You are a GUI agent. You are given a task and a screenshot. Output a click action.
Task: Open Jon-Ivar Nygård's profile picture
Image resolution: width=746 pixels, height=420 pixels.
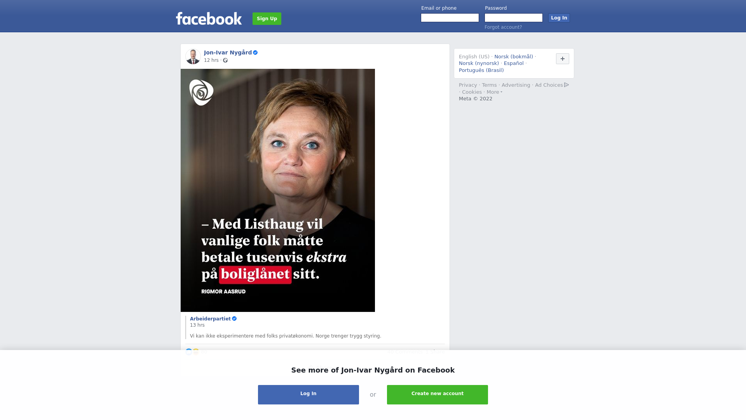click(193, 56)
